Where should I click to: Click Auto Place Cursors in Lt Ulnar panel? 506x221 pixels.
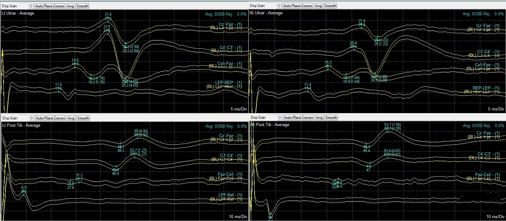pyautogui.click(x=50, y=6)
